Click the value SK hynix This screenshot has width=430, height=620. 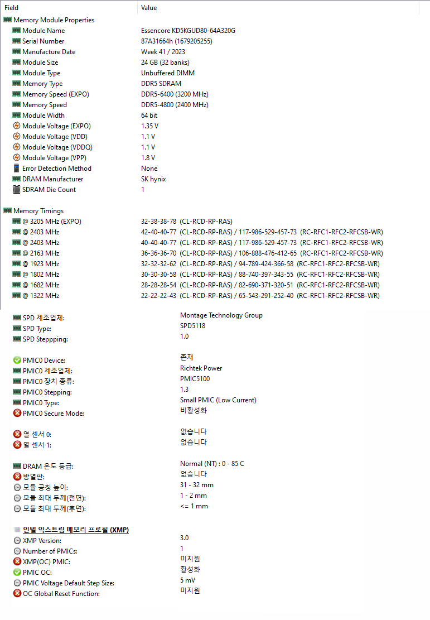coord(153,179)
